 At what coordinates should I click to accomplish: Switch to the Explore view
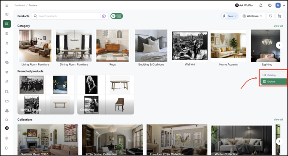pyautogui.click(x=273, y=82)
